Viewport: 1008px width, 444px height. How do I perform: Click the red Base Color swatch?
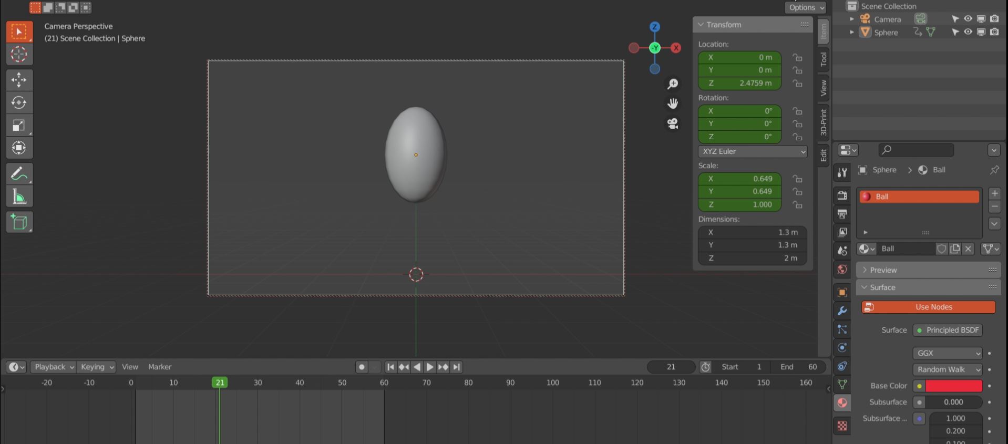click(x=953, y=386)
